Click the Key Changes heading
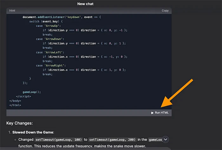Screen dimensions: 222x150 pos(20,123)
